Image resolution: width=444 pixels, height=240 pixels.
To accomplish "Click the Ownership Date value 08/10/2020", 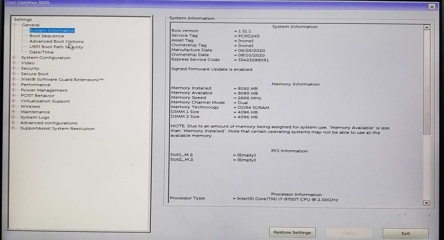I will point(252,55).
